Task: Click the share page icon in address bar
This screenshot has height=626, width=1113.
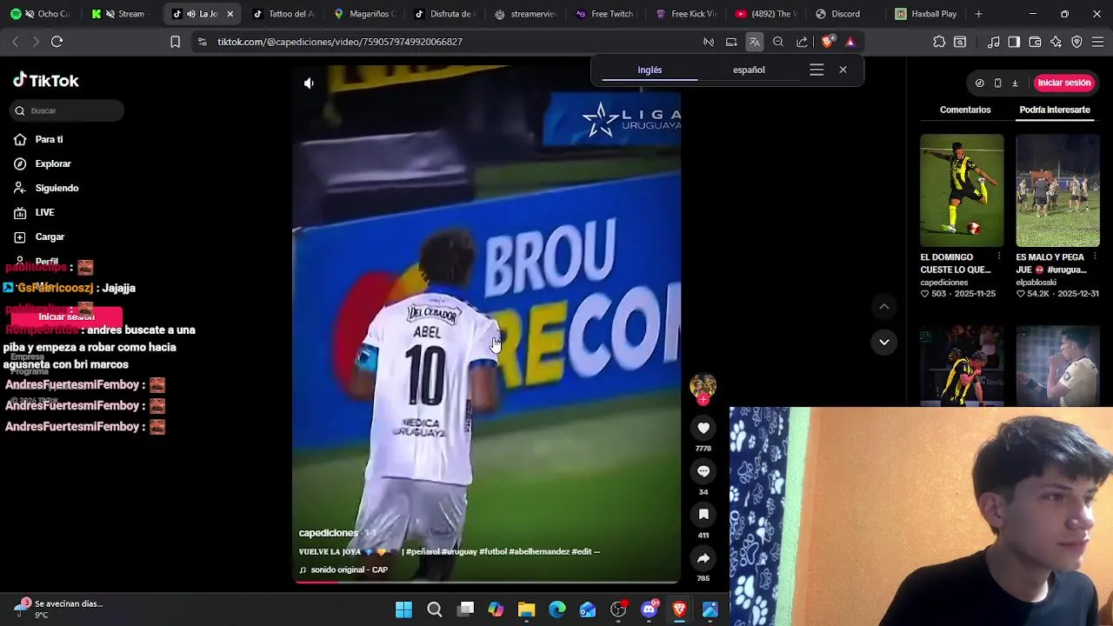Action: tap(802, 42)
